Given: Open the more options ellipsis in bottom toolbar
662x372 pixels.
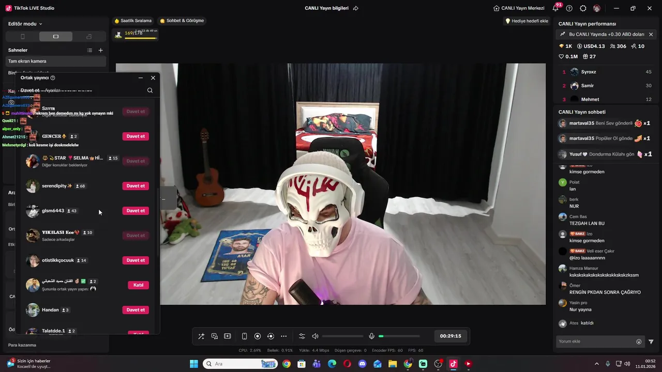Looking at the screenshot, I should point(283,336).
